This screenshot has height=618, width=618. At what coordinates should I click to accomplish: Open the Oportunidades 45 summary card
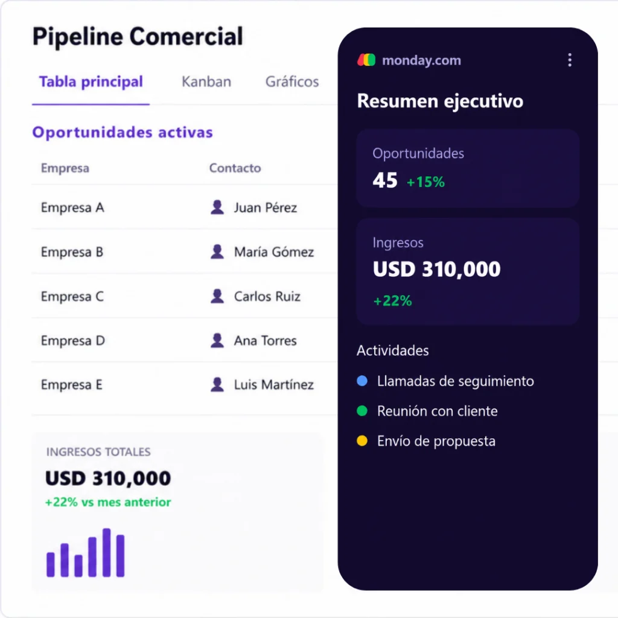point(468,168)
